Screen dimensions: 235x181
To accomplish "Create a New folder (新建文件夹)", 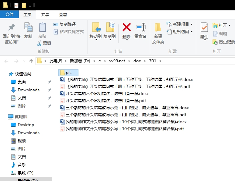I will click(x=158, y=34).
